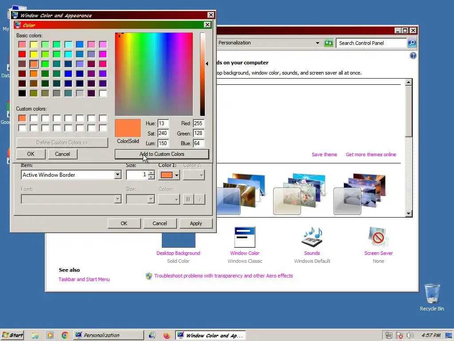Select the first orange custom color swatch
The height and width of the screenshot is (341, 454).
tap(22, 118)
